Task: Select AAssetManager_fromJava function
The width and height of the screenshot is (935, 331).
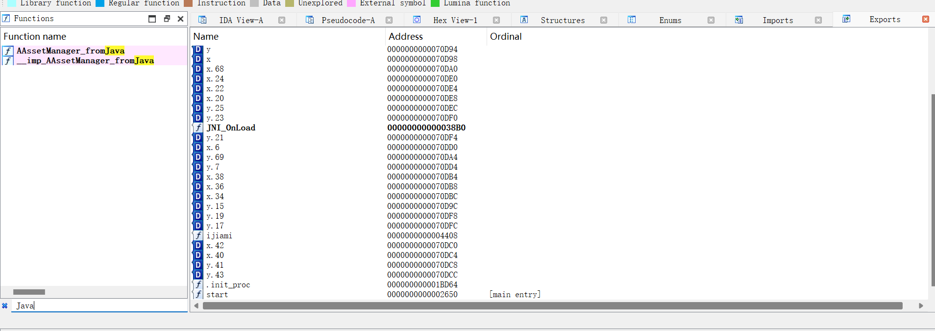Action: coord(71,51)
